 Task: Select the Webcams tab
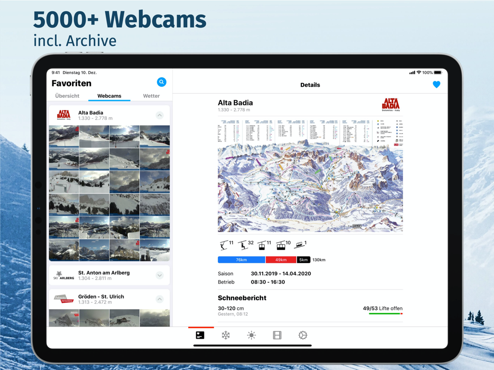tap(109, 96)
